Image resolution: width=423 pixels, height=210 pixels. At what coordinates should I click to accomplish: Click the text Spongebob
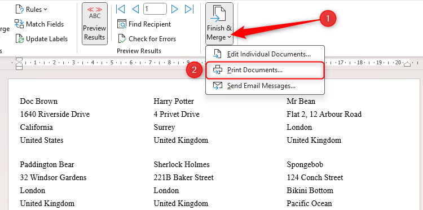click(305, 164)
